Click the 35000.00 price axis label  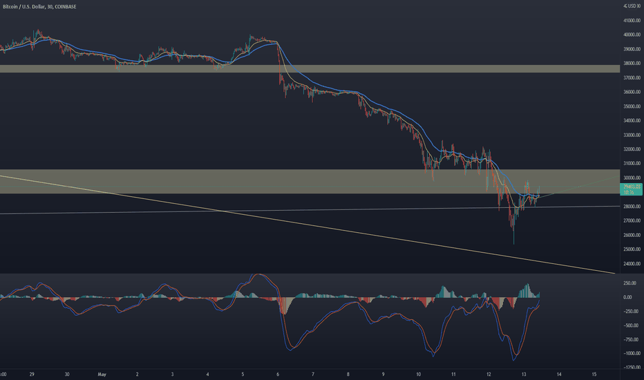(632, 106)
